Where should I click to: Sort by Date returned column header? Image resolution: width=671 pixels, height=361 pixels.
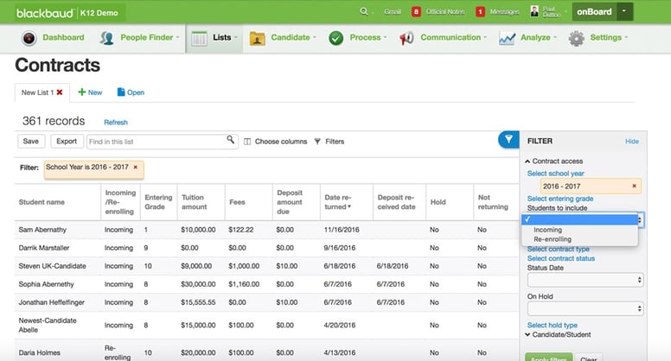tap(344, 202)
